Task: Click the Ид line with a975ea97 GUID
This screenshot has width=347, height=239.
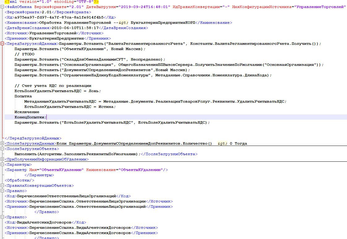Action: pos(60,17)
